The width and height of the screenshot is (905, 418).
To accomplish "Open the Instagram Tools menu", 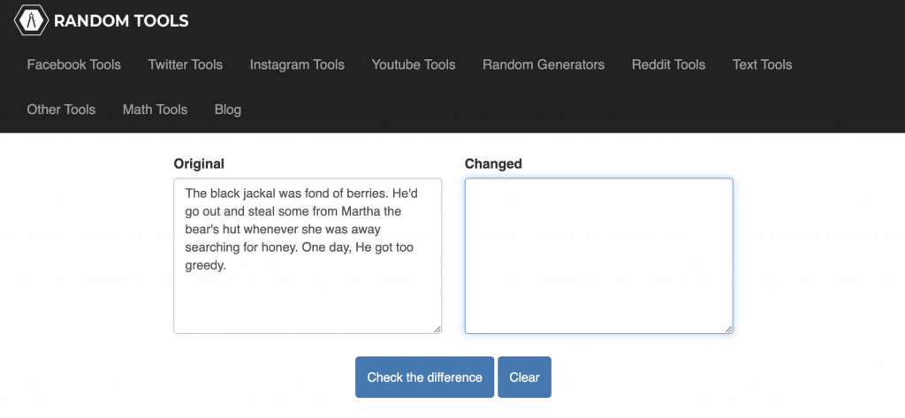I will pyautogui.click(x=297, y=65).
